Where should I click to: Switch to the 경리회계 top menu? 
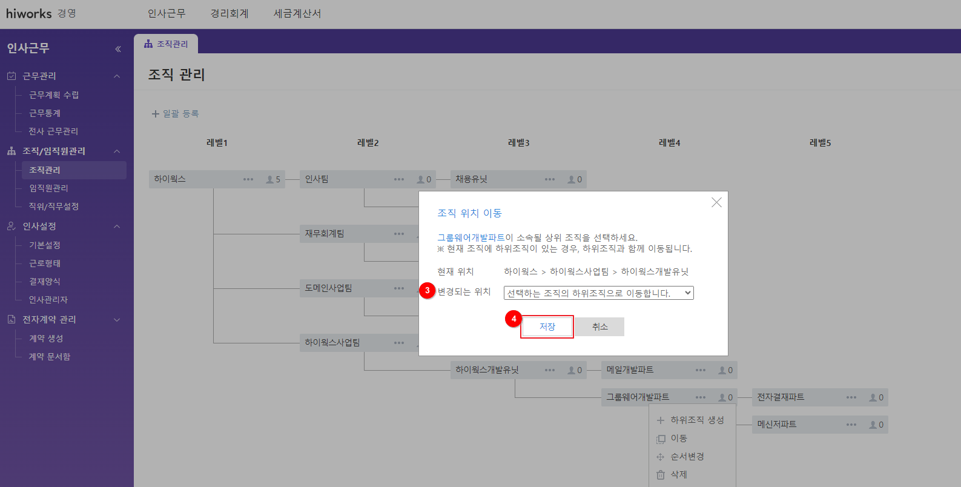pos(230,13)
